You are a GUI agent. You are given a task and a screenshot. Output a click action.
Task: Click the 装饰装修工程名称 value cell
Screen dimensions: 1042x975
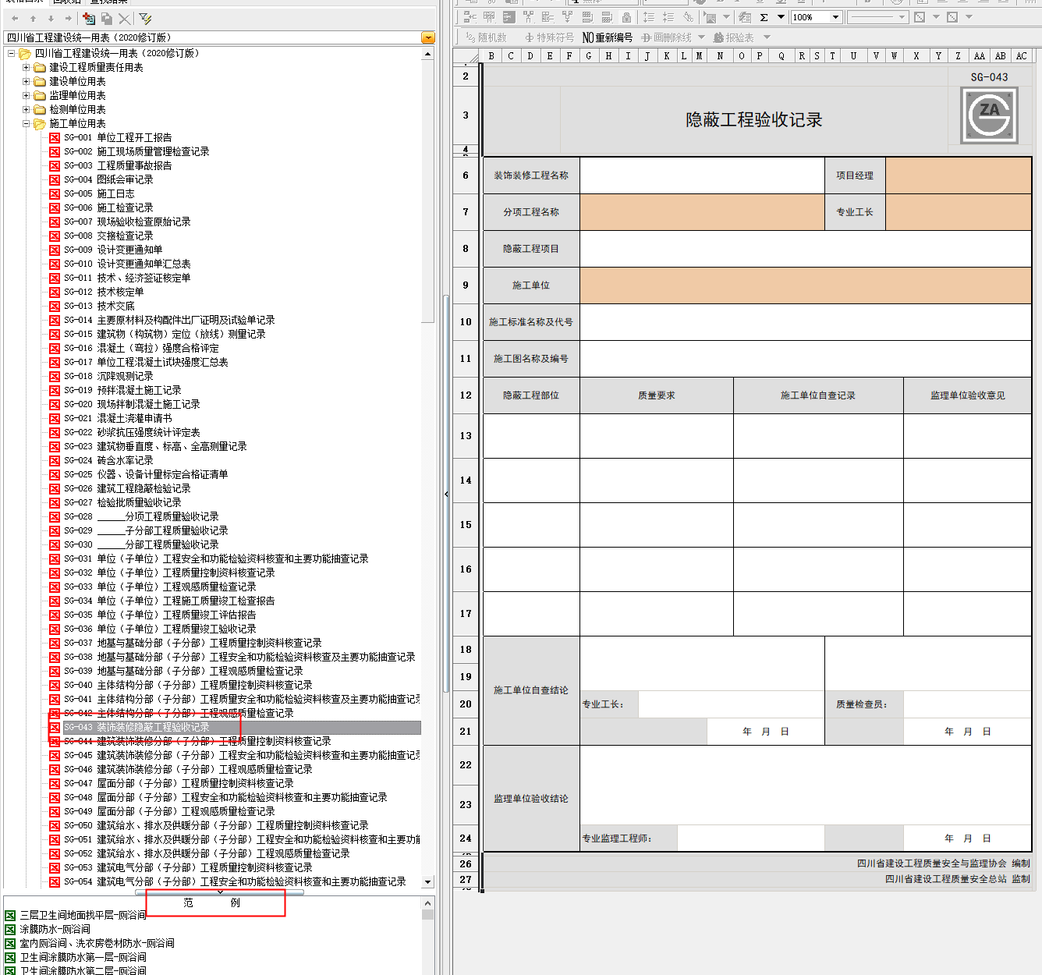click(702, 175)
